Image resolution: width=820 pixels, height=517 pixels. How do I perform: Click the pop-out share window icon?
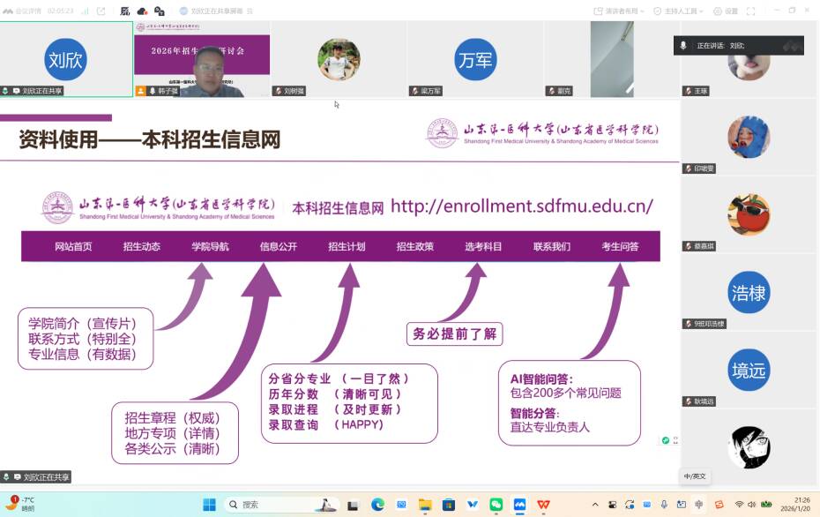point(101,11)
